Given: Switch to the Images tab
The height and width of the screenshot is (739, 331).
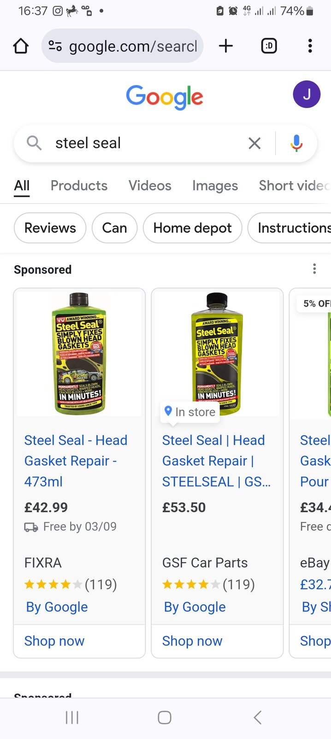Looking at the screenshot, I should [215, 186].
